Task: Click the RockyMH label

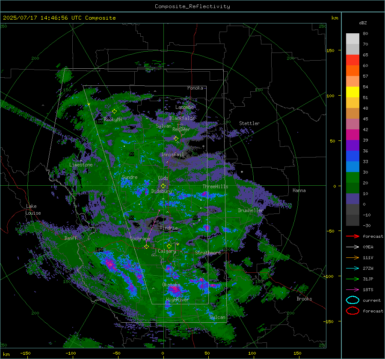Action: 113,120
